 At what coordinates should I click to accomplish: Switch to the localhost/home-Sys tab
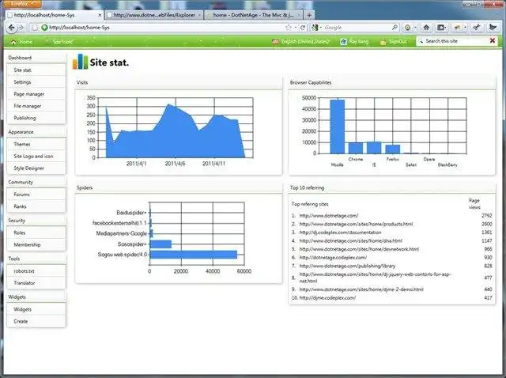pos(53,15)
